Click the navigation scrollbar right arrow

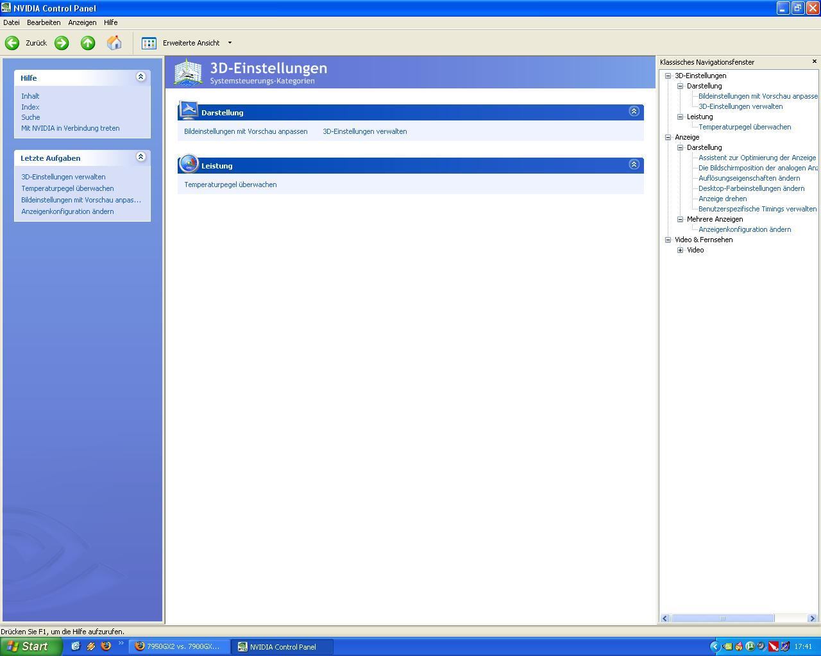(x=812, y=618)
